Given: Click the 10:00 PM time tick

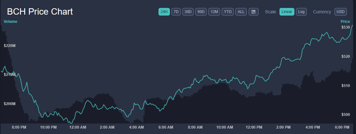Looking at the screenshot, I should click(48, 127).
